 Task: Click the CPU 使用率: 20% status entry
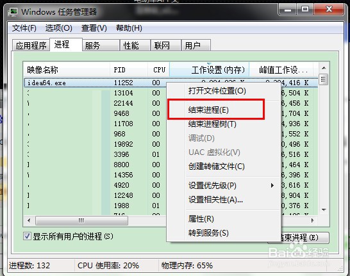coord(108,266)
